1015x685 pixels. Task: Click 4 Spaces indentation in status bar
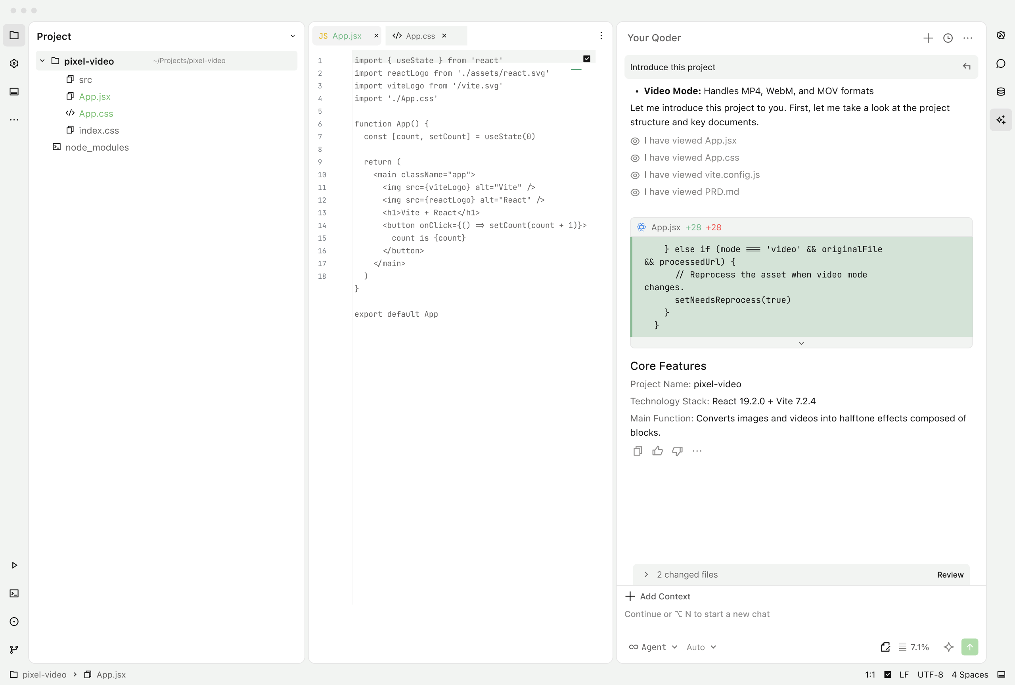[969, 675]
